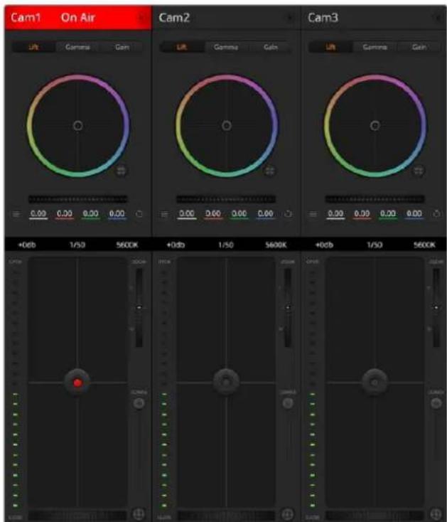
Task: Click Cam3 white luminance value field
Action: coord(335,214)
